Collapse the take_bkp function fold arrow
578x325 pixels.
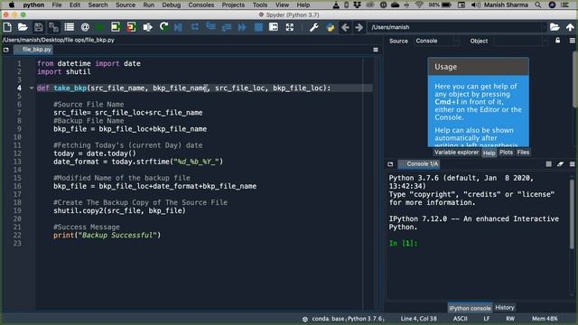click(32, 88)
